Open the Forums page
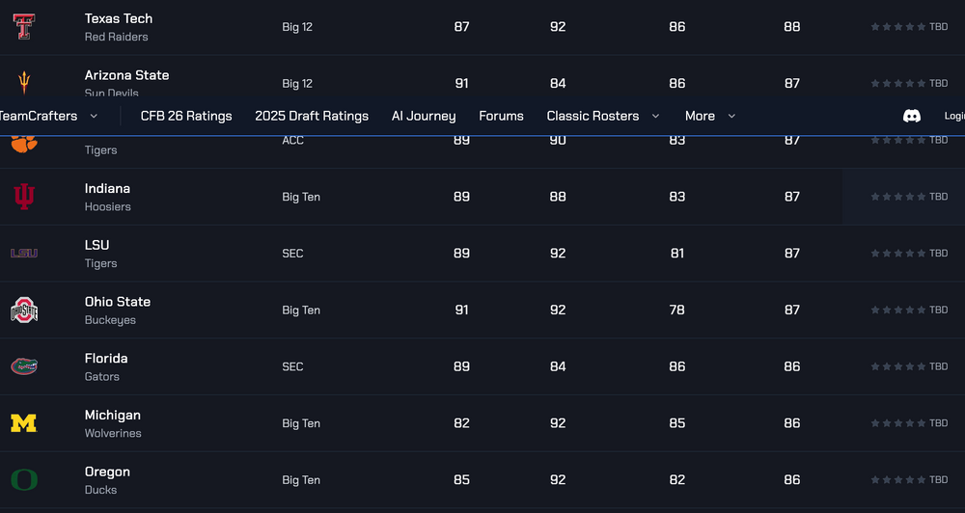The image size is (965, 513). point(501,116)
